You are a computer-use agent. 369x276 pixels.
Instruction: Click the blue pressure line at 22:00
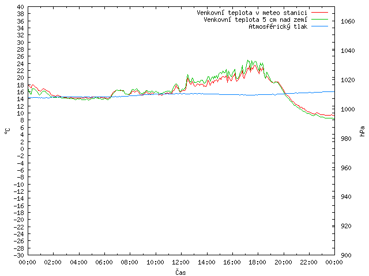point(309,93)
